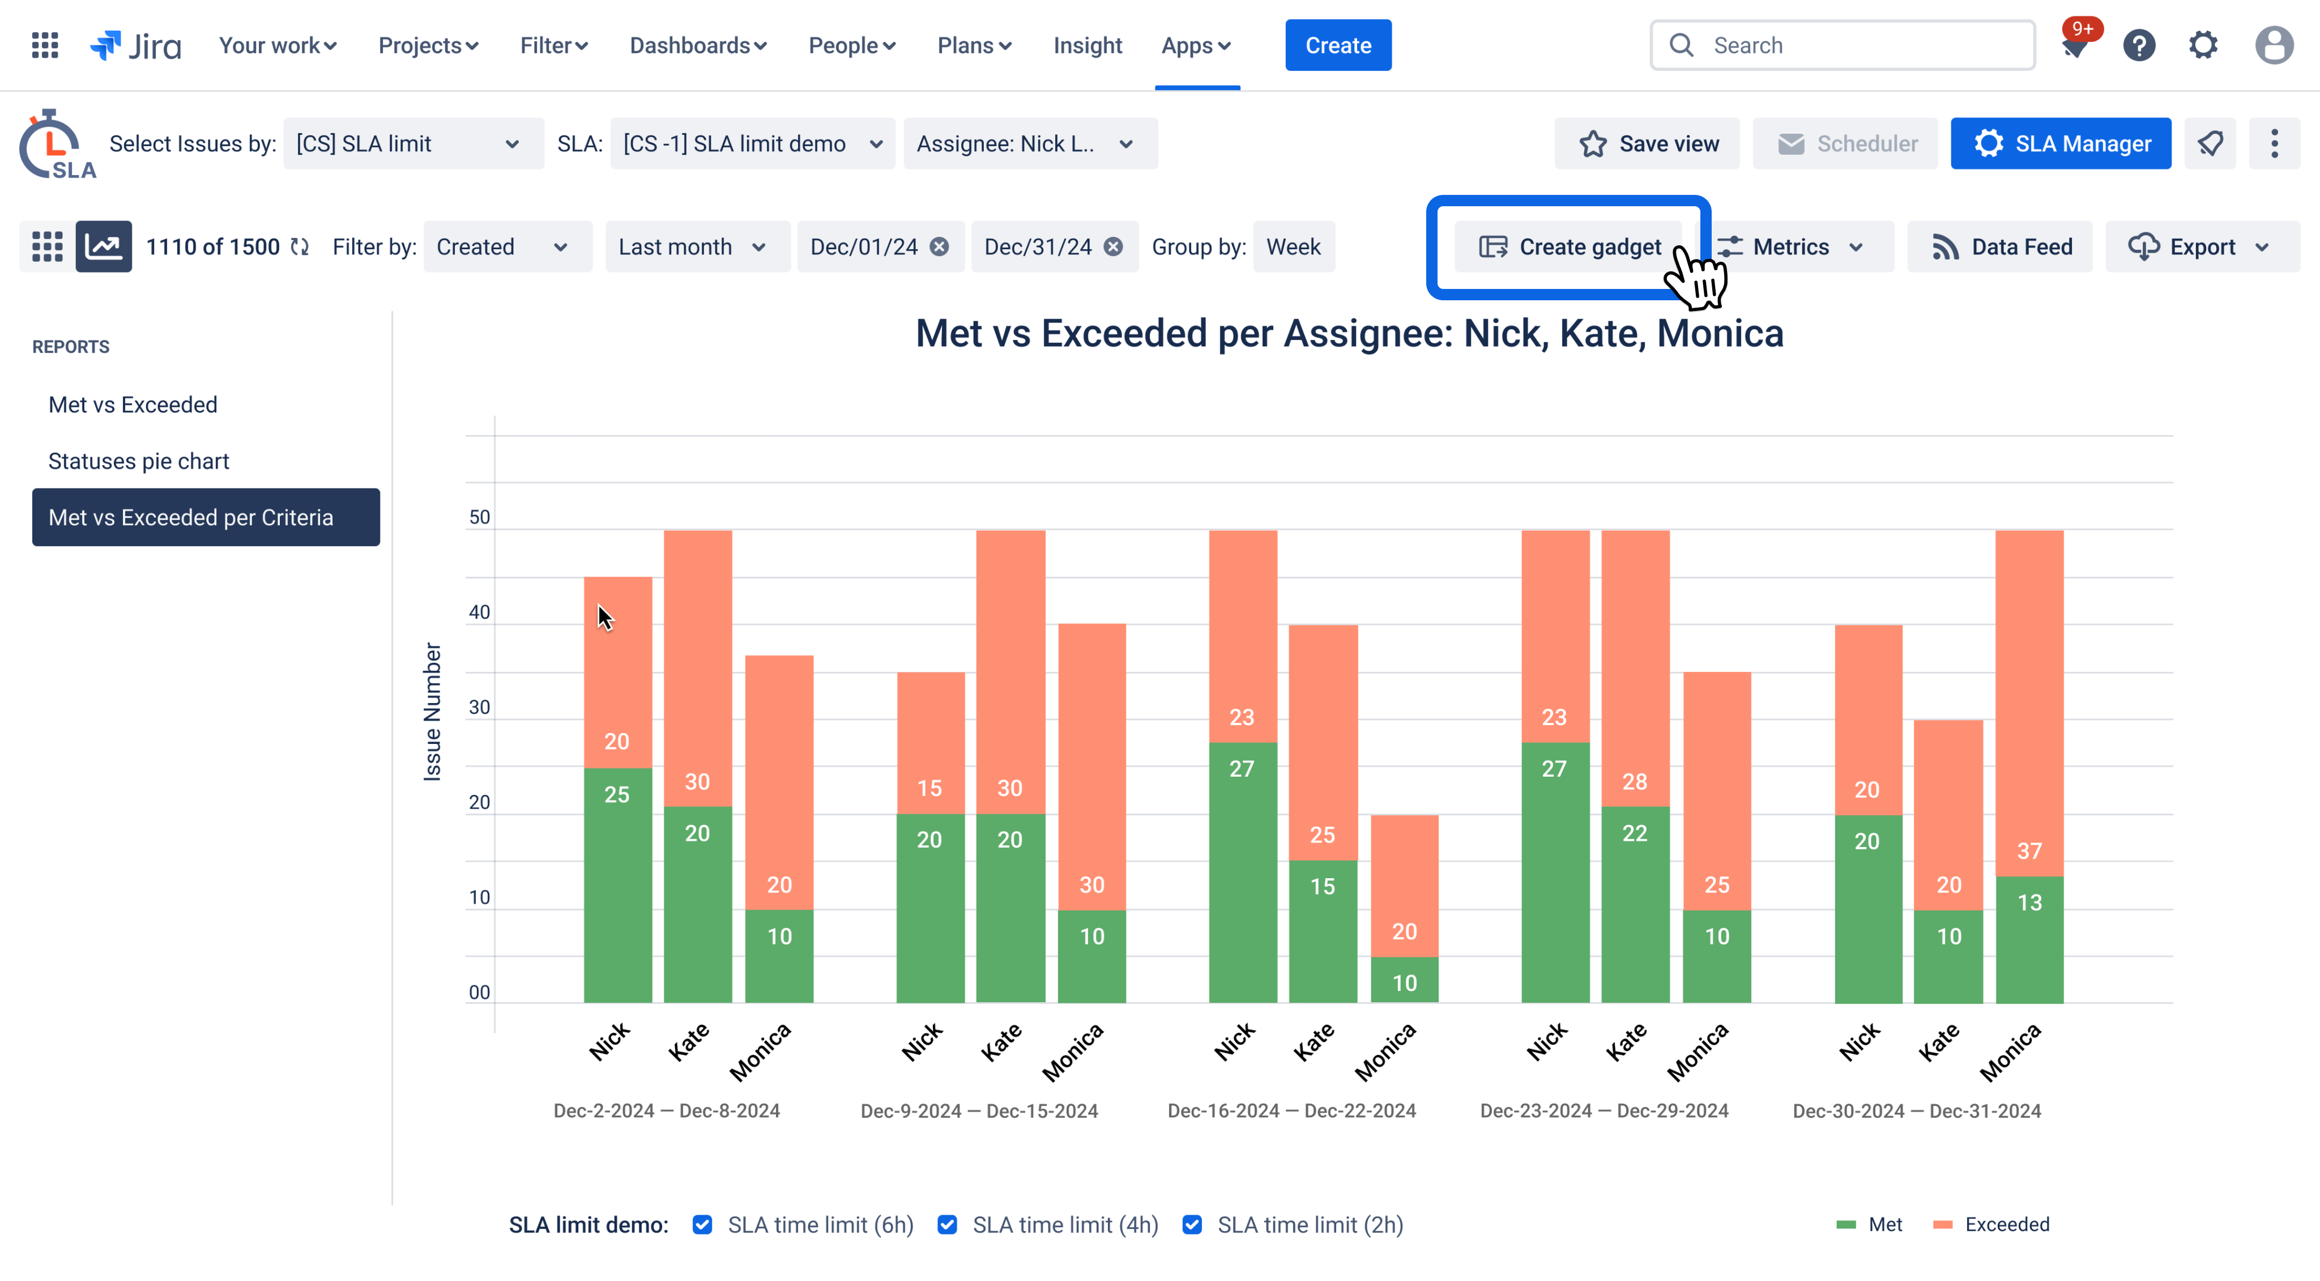Toggle SLA time limit (4h) checkbox
The image size is (2320, 1281).
(946, 1225)
